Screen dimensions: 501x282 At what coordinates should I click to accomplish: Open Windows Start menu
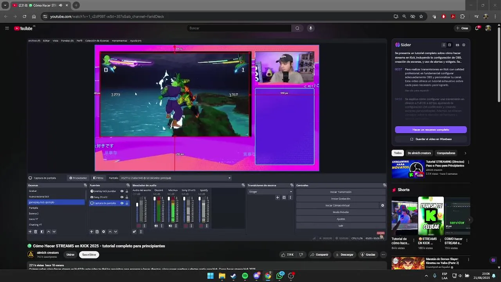[210, 276]
